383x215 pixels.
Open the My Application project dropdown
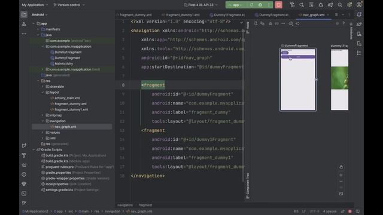(35, 5)
